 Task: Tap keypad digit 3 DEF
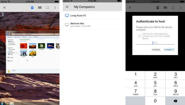(x=176, y=75)
